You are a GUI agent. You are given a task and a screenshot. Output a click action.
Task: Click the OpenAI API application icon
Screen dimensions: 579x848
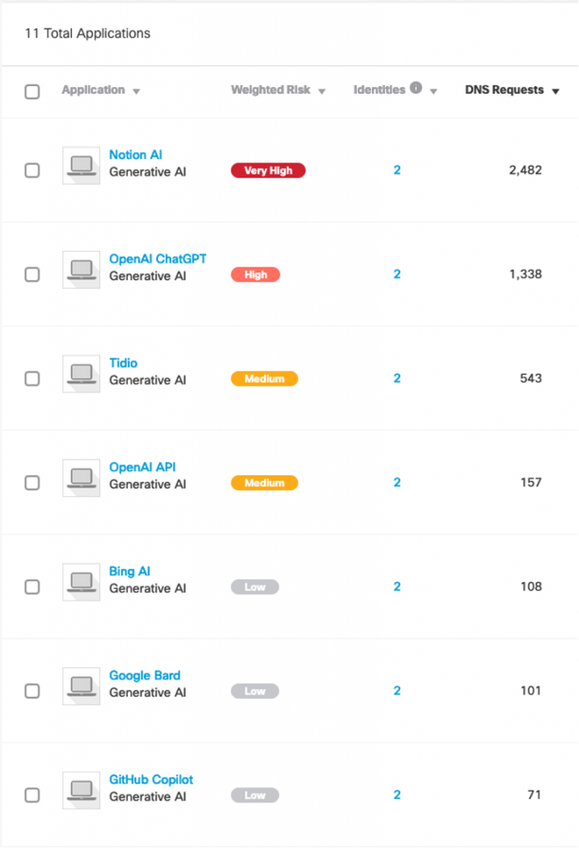81,479
